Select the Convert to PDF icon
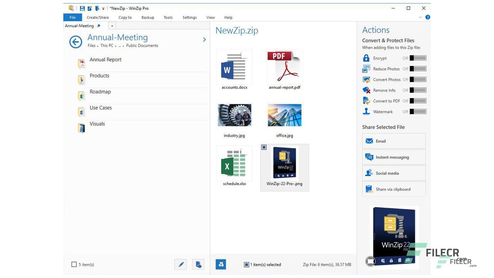This screenshot has width=494, height=278. coord(365,101)
